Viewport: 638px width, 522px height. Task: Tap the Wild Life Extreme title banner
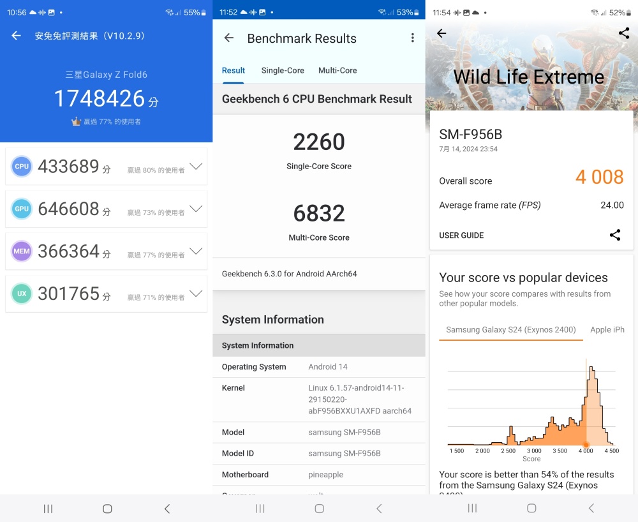click(528, 77)
